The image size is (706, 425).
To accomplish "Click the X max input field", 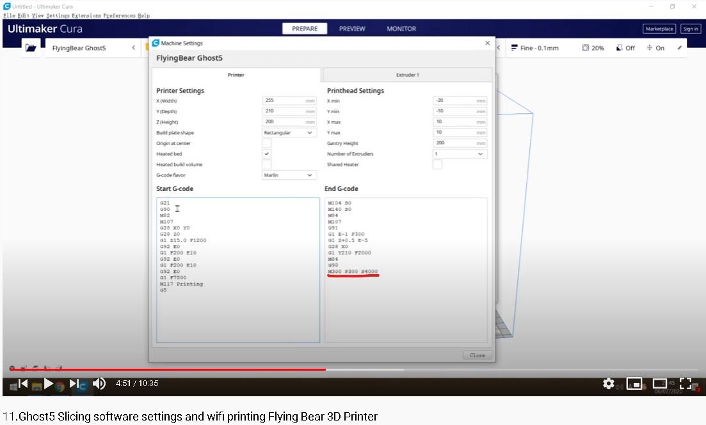I will click(x=460, y=122).
